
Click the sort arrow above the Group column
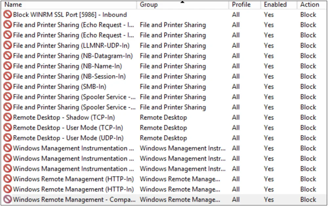coord(183,2)
